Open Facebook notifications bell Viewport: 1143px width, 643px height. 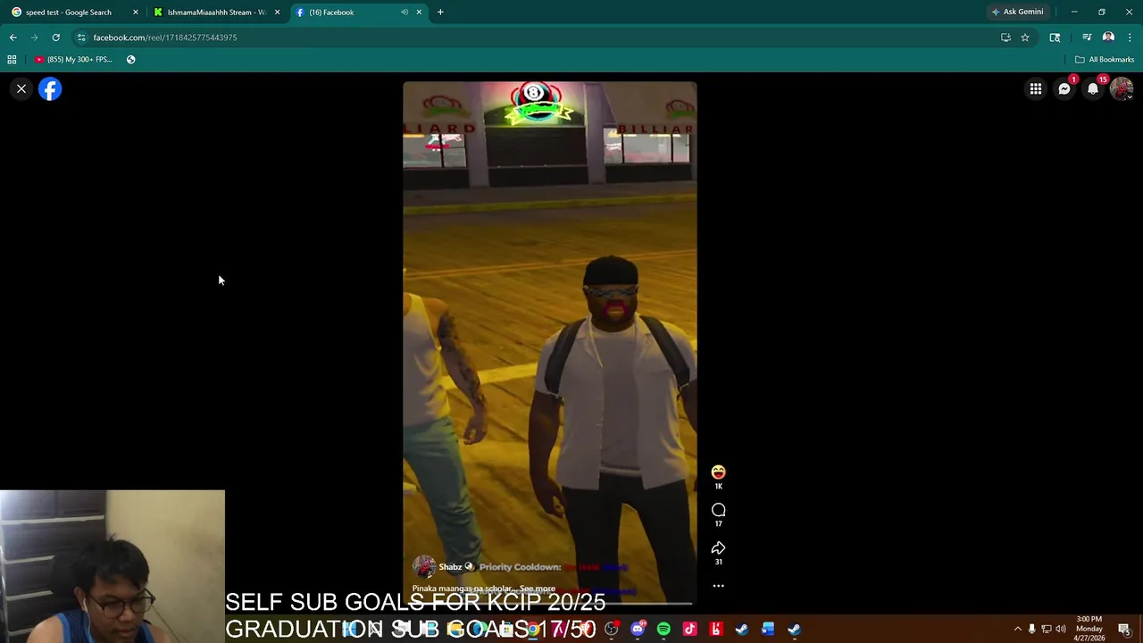click(x=1093, y=88)
